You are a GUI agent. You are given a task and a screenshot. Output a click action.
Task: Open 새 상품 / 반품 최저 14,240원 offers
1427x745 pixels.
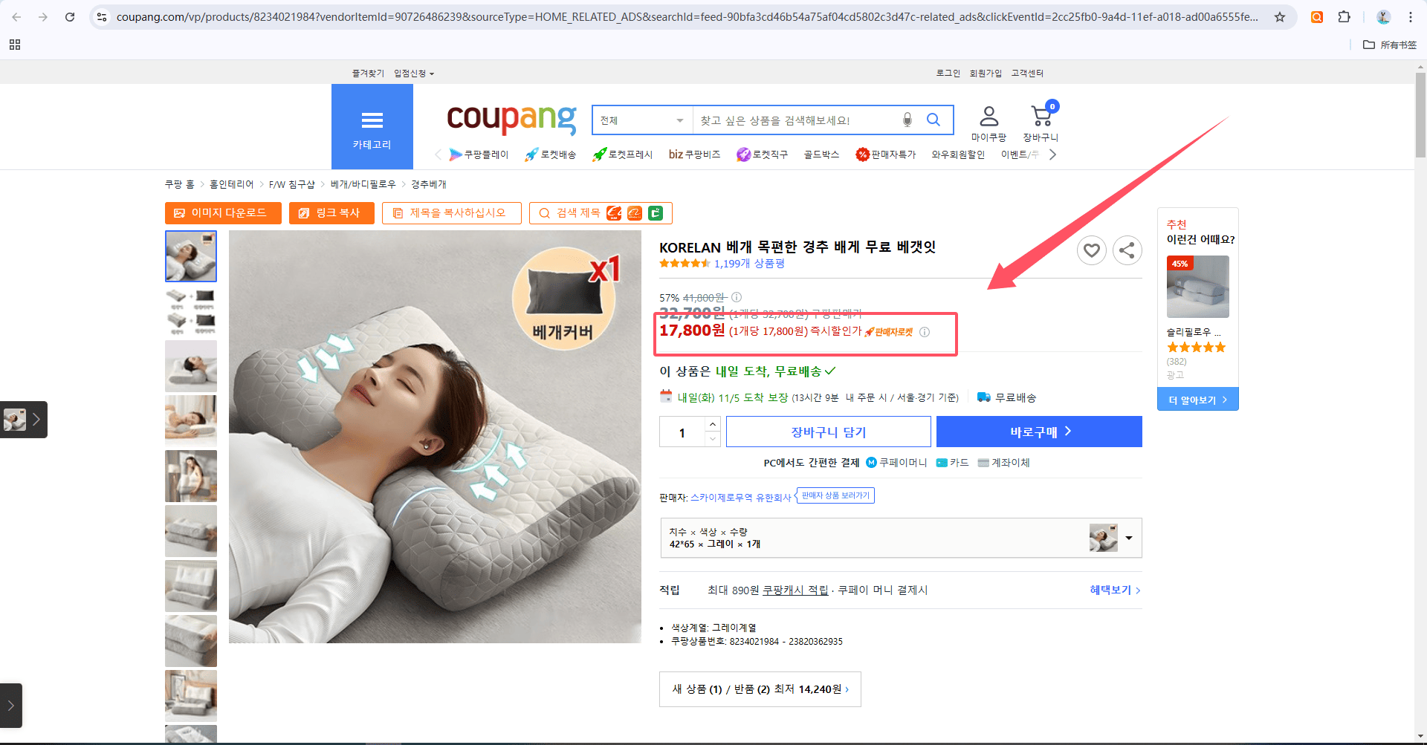760,689
